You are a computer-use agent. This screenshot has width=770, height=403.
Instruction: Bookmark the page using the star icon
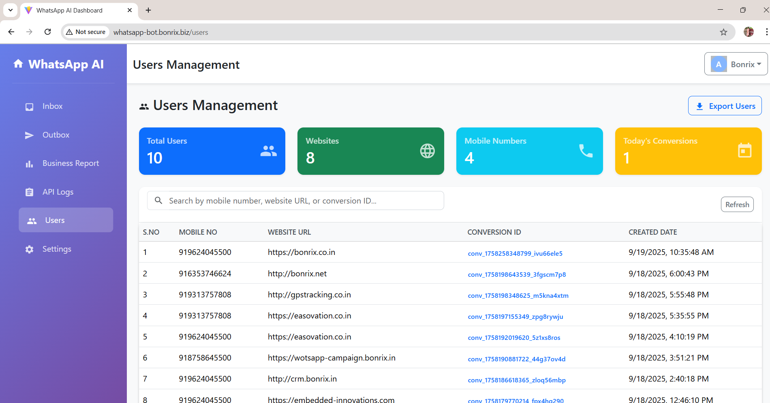point(723,32)
